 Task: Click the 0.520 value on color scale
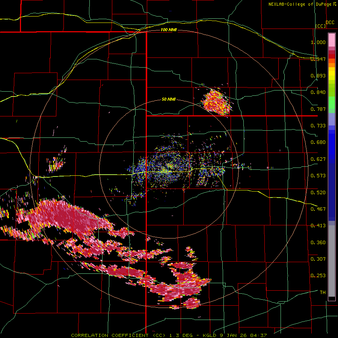318,193
